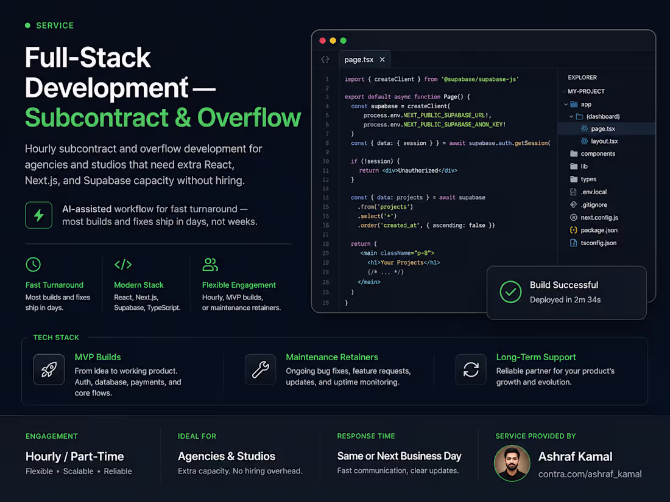Collapse the (dashboard) folder chevron
670x502 pixels.
coord(571,117)
